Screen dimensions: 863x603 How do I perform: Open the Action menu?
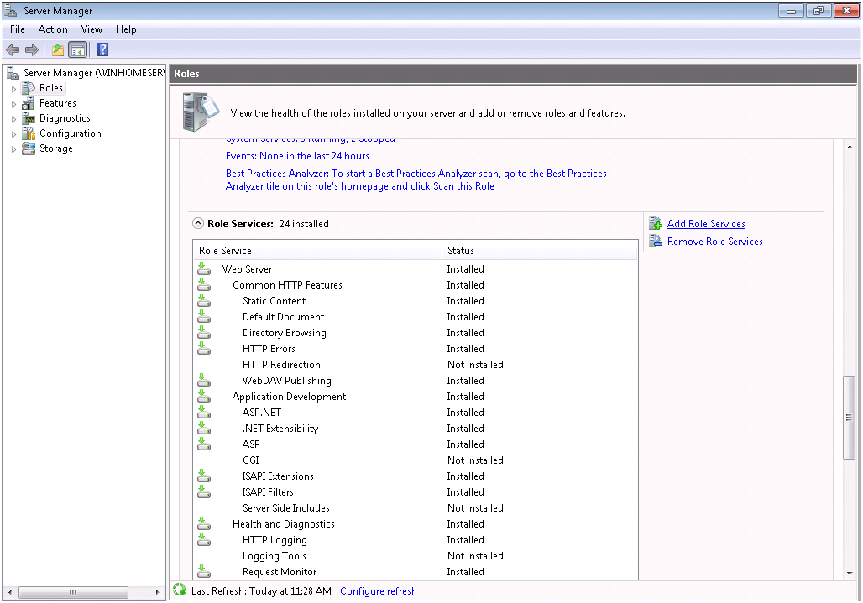[53, 29]
